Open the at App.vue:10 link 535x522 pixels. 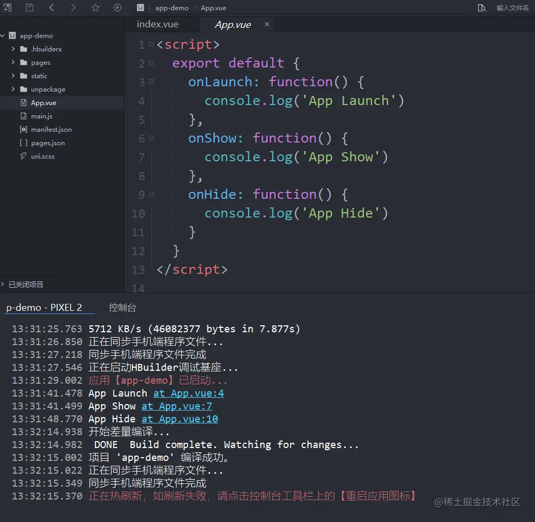point(180,419)
